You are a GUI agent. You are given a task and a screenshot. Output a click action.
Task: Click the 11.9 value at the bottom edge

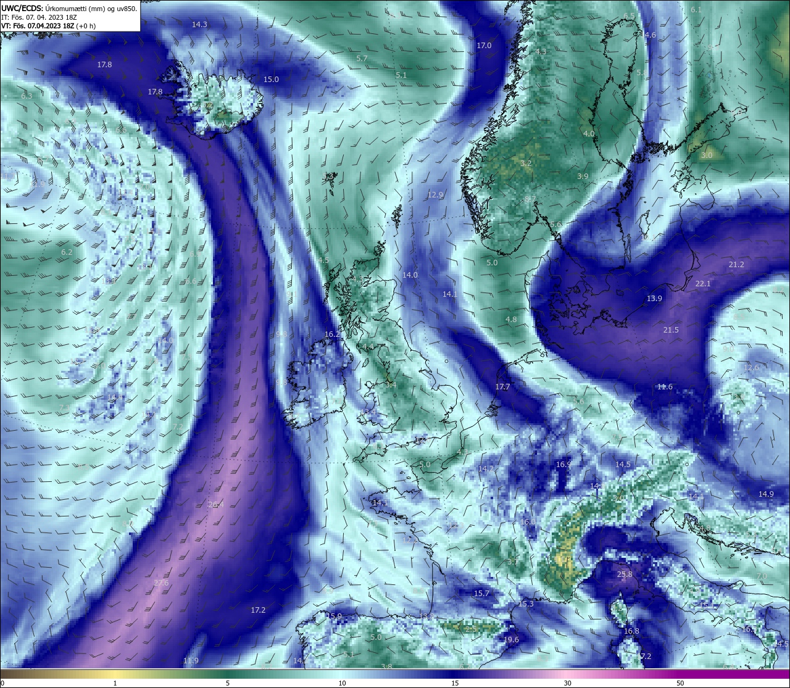coord(191,661)
